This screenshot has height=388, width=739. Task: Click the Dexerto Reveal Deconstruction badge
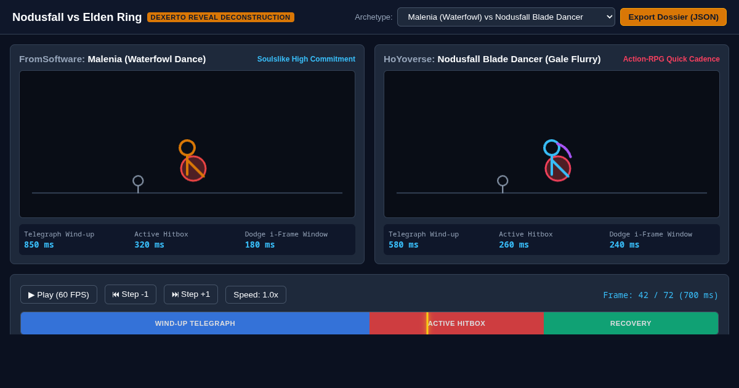(220, 17)
